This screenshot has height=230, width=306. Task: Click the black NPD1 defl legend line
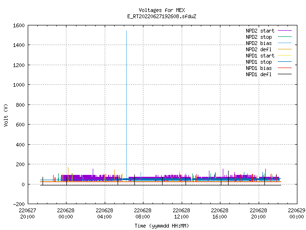[284, 74]
